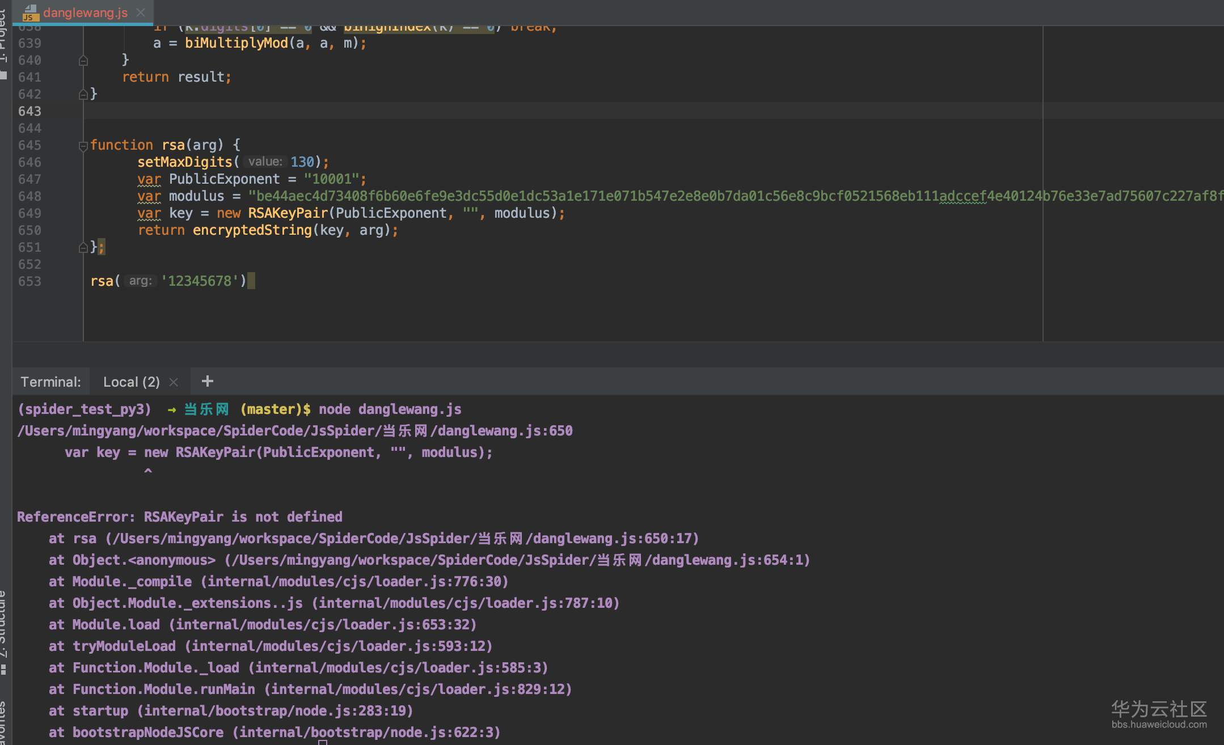The height and width of the screenshot is (745, 1224).
Task: Switch to the Local (2) terminal tab
Action: click(x=131, y=382)
